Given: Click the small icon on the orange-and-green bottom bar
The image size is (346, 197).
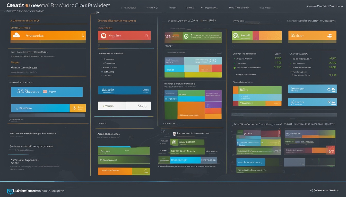Looking at the screenshot, I should [x=146, y=170].
